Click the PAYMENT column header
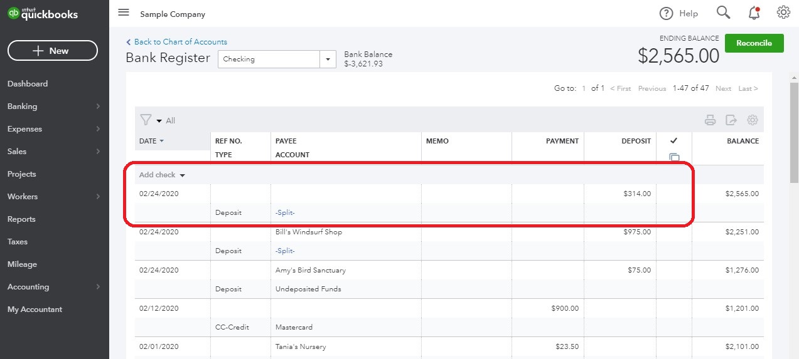 [562, 141]
